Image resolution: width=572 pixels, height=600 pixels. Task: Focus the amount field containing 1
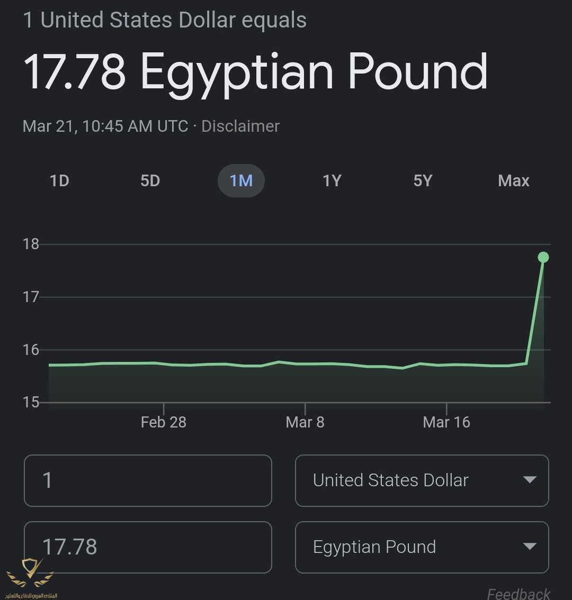click(148, 480)
